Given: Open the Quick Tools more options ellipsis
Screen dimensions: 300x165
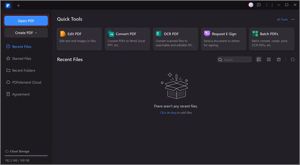Looking at the screenshot, I should (293, 20).
